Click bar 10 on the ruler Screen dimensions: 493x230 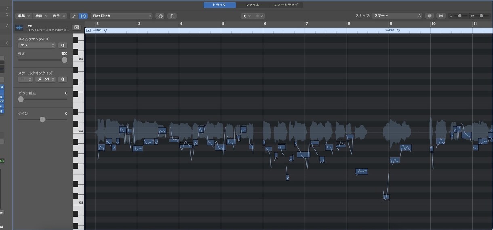tap(433, 24)
